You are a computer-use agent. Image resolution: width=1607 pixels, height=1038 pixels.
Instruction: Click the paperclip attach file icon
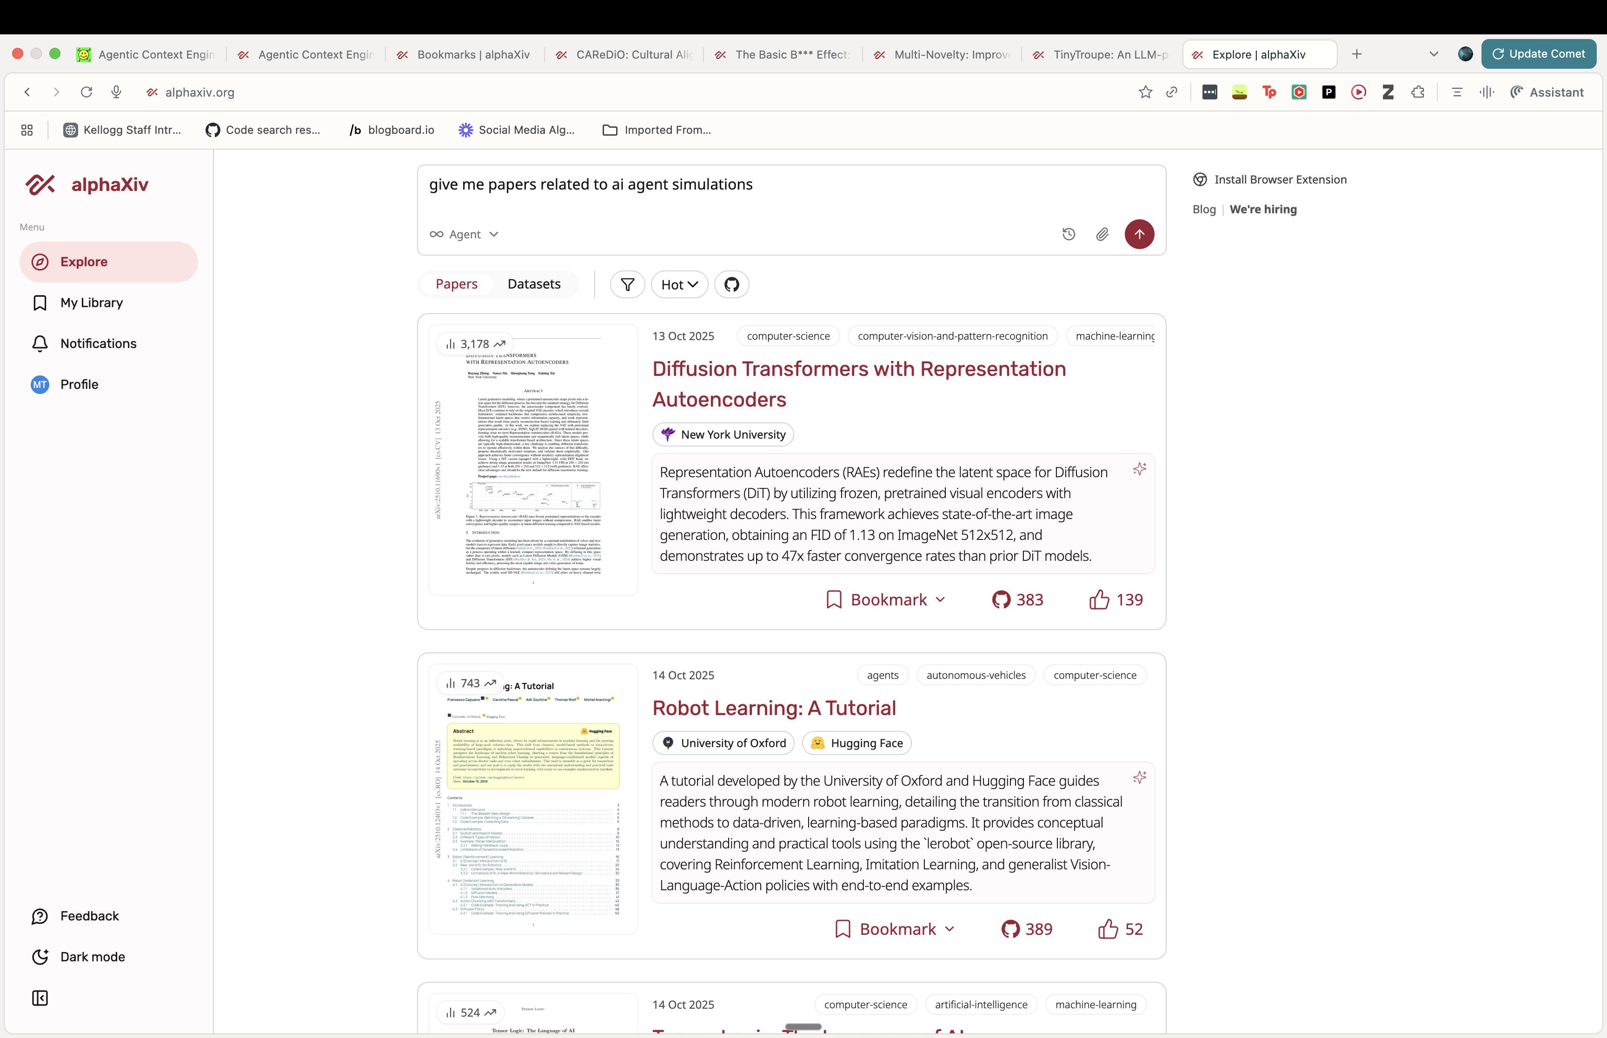[x=1102, y=234]
